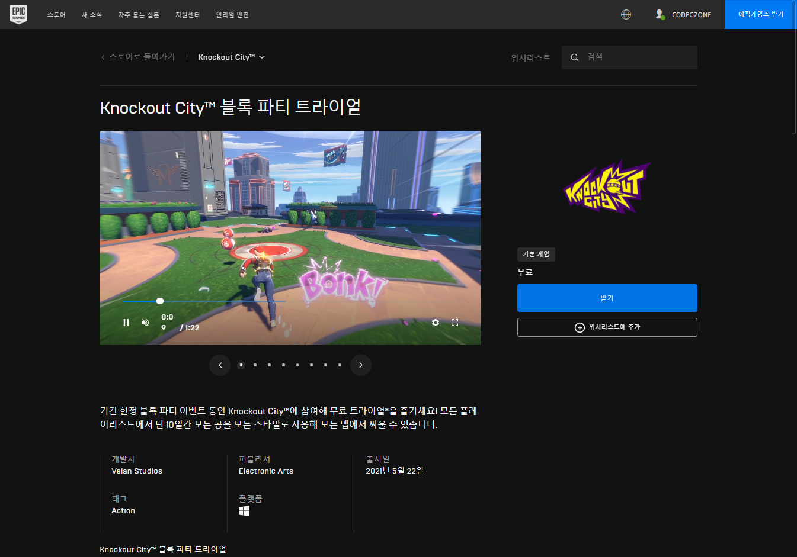Go back to the store (스토어로 돌아가기)
Viewport: 797px width, 557px height.
click(138, 57)
